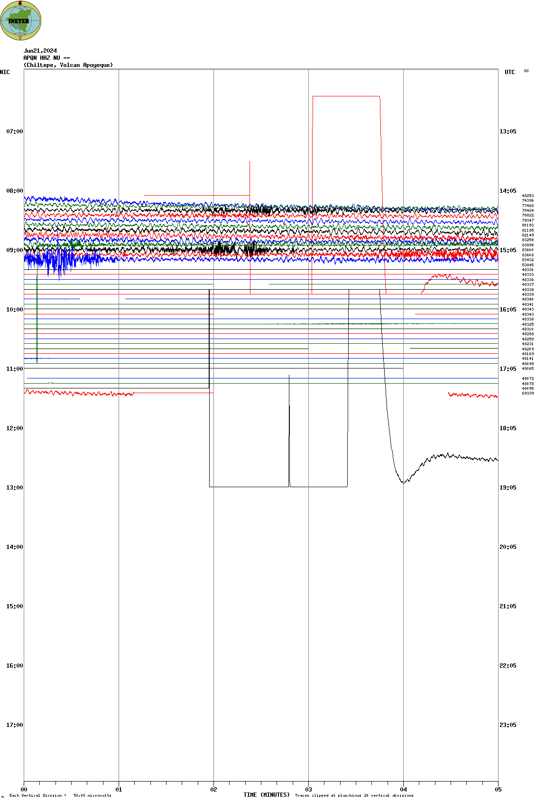
Task: Select the APQN HHZ NU station label
Action: tap(46, 58)
